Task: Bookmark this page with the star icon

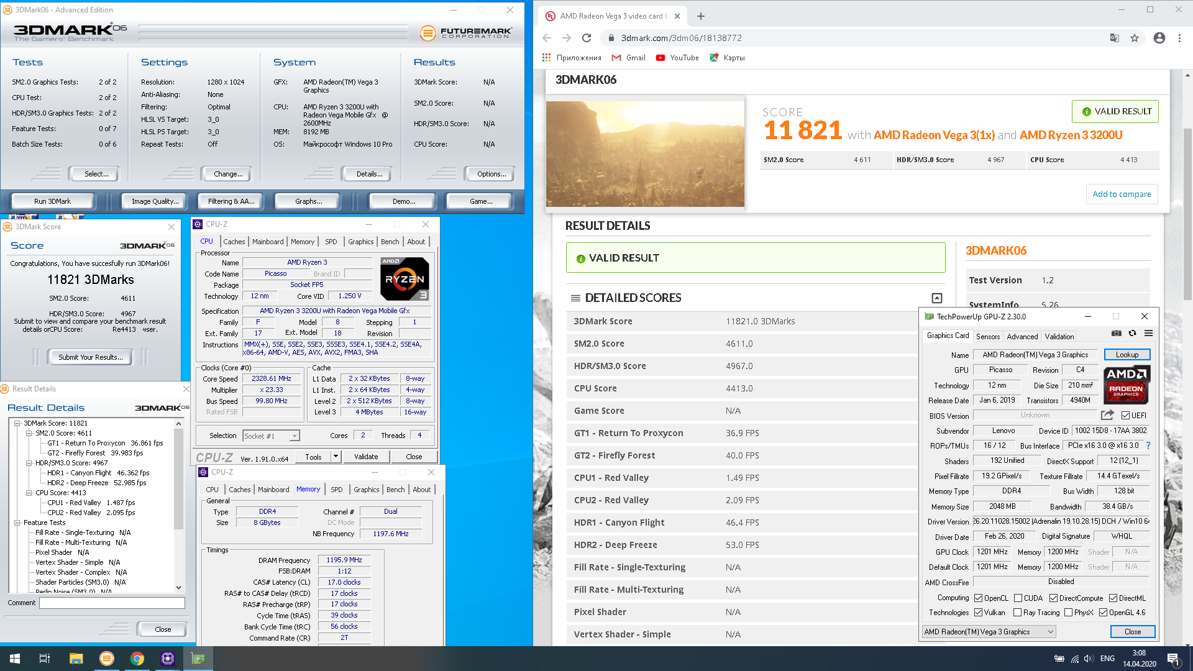Action: 1135,38
